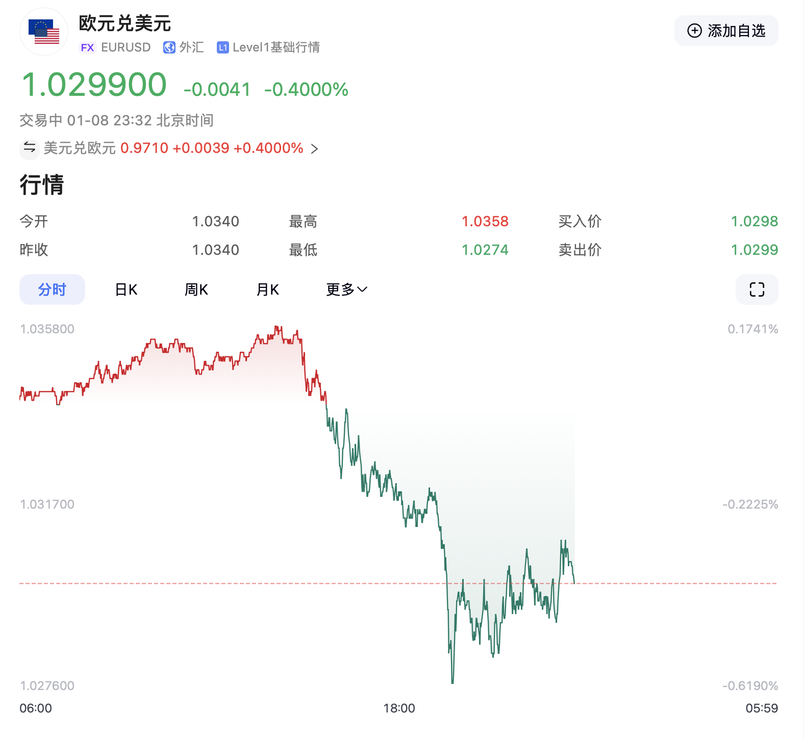The width and height of the screenshot is (804, 740).
Task: Click the Level1基础行情 label
Action: (x=276, y=47)
